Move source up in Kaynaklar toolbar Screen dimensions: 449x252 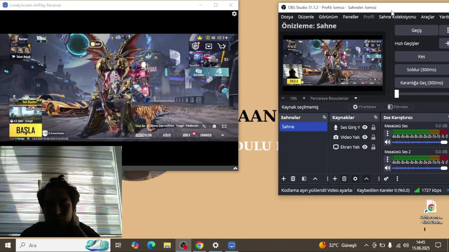tap(366, 179)
